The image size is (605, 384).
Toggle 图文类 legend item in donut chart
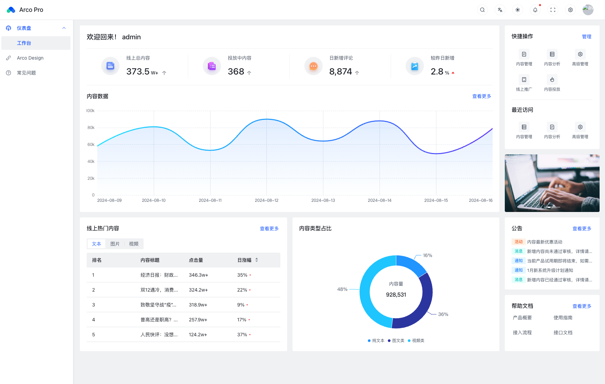[x=396, y=341]
